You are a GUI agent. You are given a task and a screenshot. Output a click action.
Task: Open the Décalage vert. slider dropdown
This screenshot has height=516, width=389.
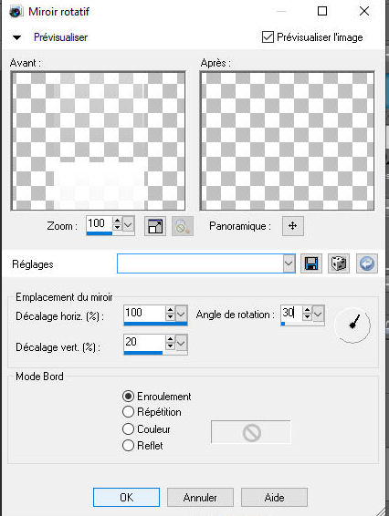182,344
